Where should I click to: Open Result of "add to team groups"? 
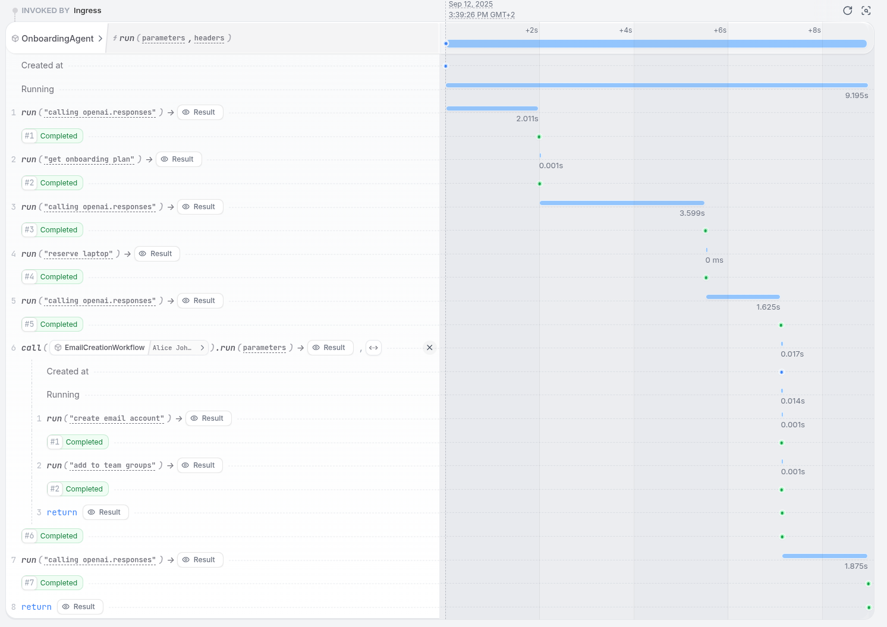[200, 465]
